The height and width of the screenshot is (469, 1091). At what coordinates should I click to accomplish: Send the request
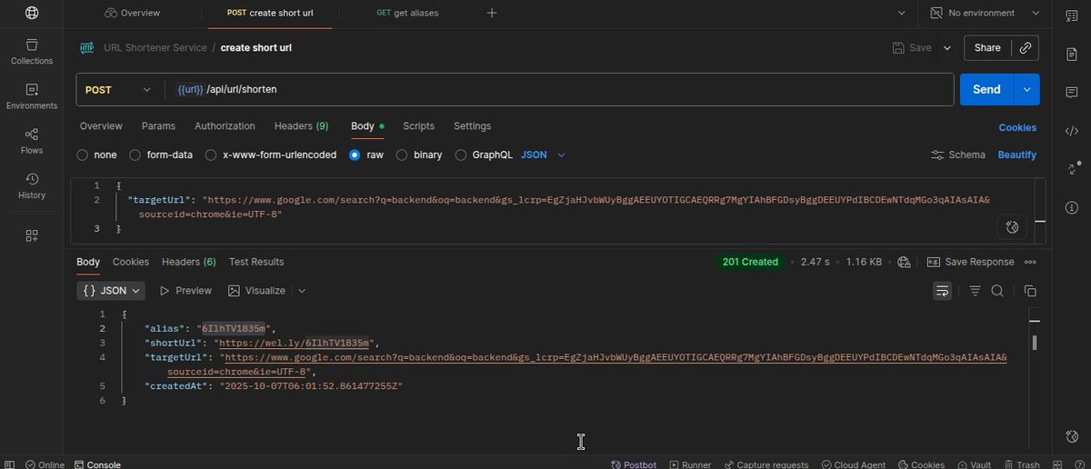pos(986,89)
